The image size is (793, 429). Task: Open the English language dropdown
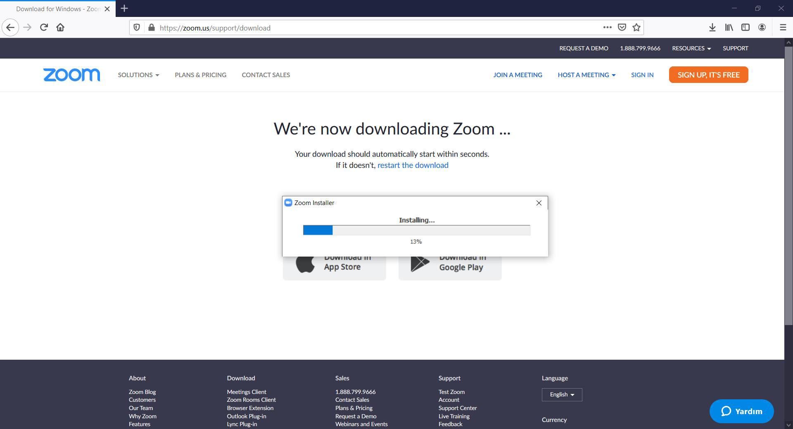562,395
